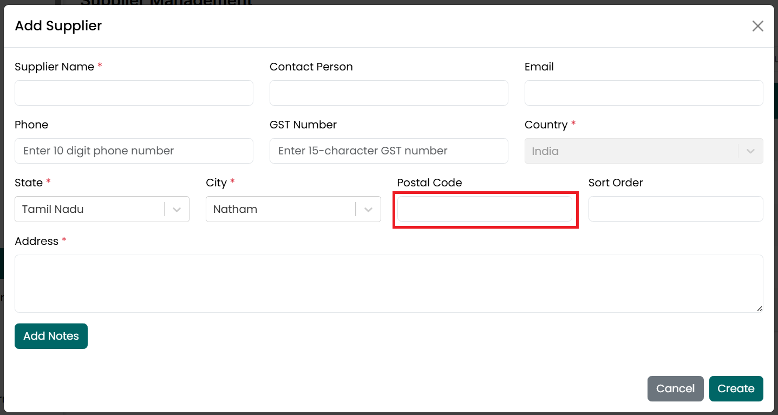Viewport: 778px width, 415px height.
Task: Grab the Address textarea resize handle
Action: [760, 308]
